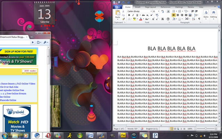This screenshot has width=222, height=139.
Task: Click the English (U.S.) language button
Action: [x=152, y=129]
